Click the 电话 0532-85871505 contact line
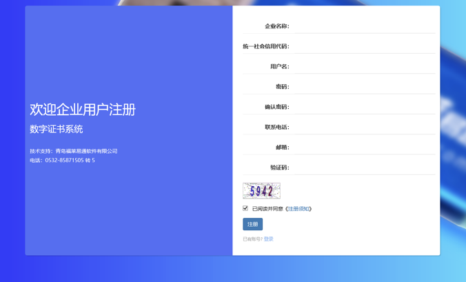Image resolution: width=466 pixels, height=282 pixels. pyautogui.click(x=62, y=160)
